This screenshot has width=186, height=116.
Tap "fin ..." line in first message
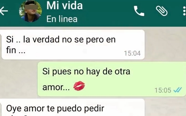[16, 50]
